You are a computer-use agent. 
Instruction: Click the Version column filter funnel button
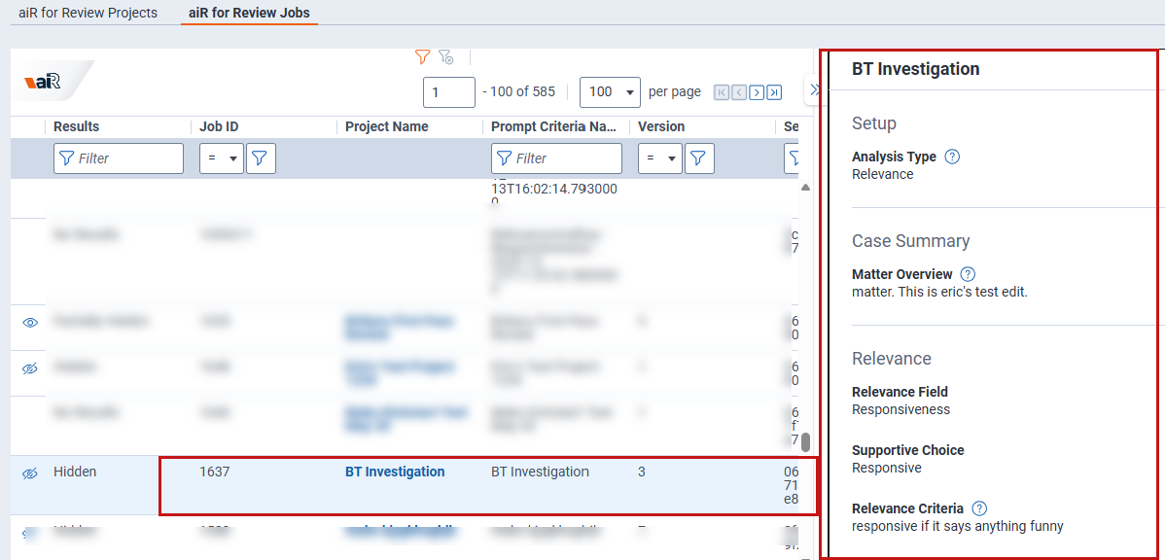[x=699, y=158]
